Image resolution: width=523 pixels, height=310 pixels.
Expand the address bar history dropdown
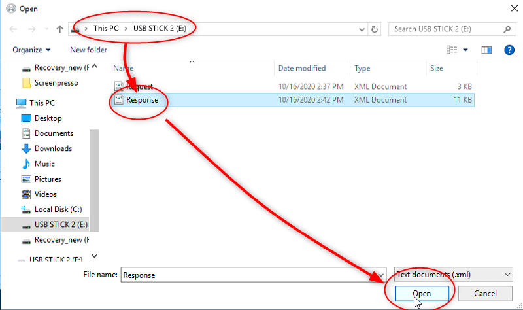point(362,29)
